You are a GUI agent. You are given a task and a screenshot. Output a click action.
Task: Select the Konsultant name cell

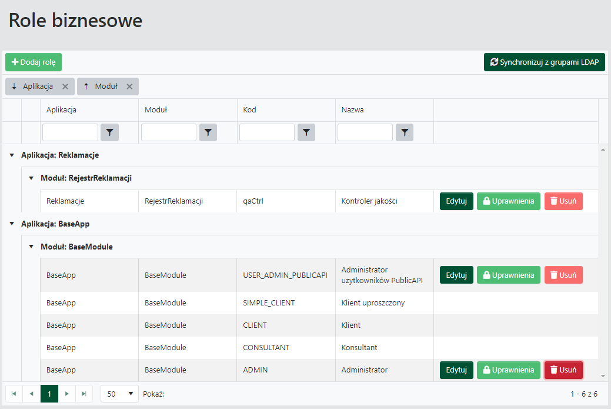[385, 348]
